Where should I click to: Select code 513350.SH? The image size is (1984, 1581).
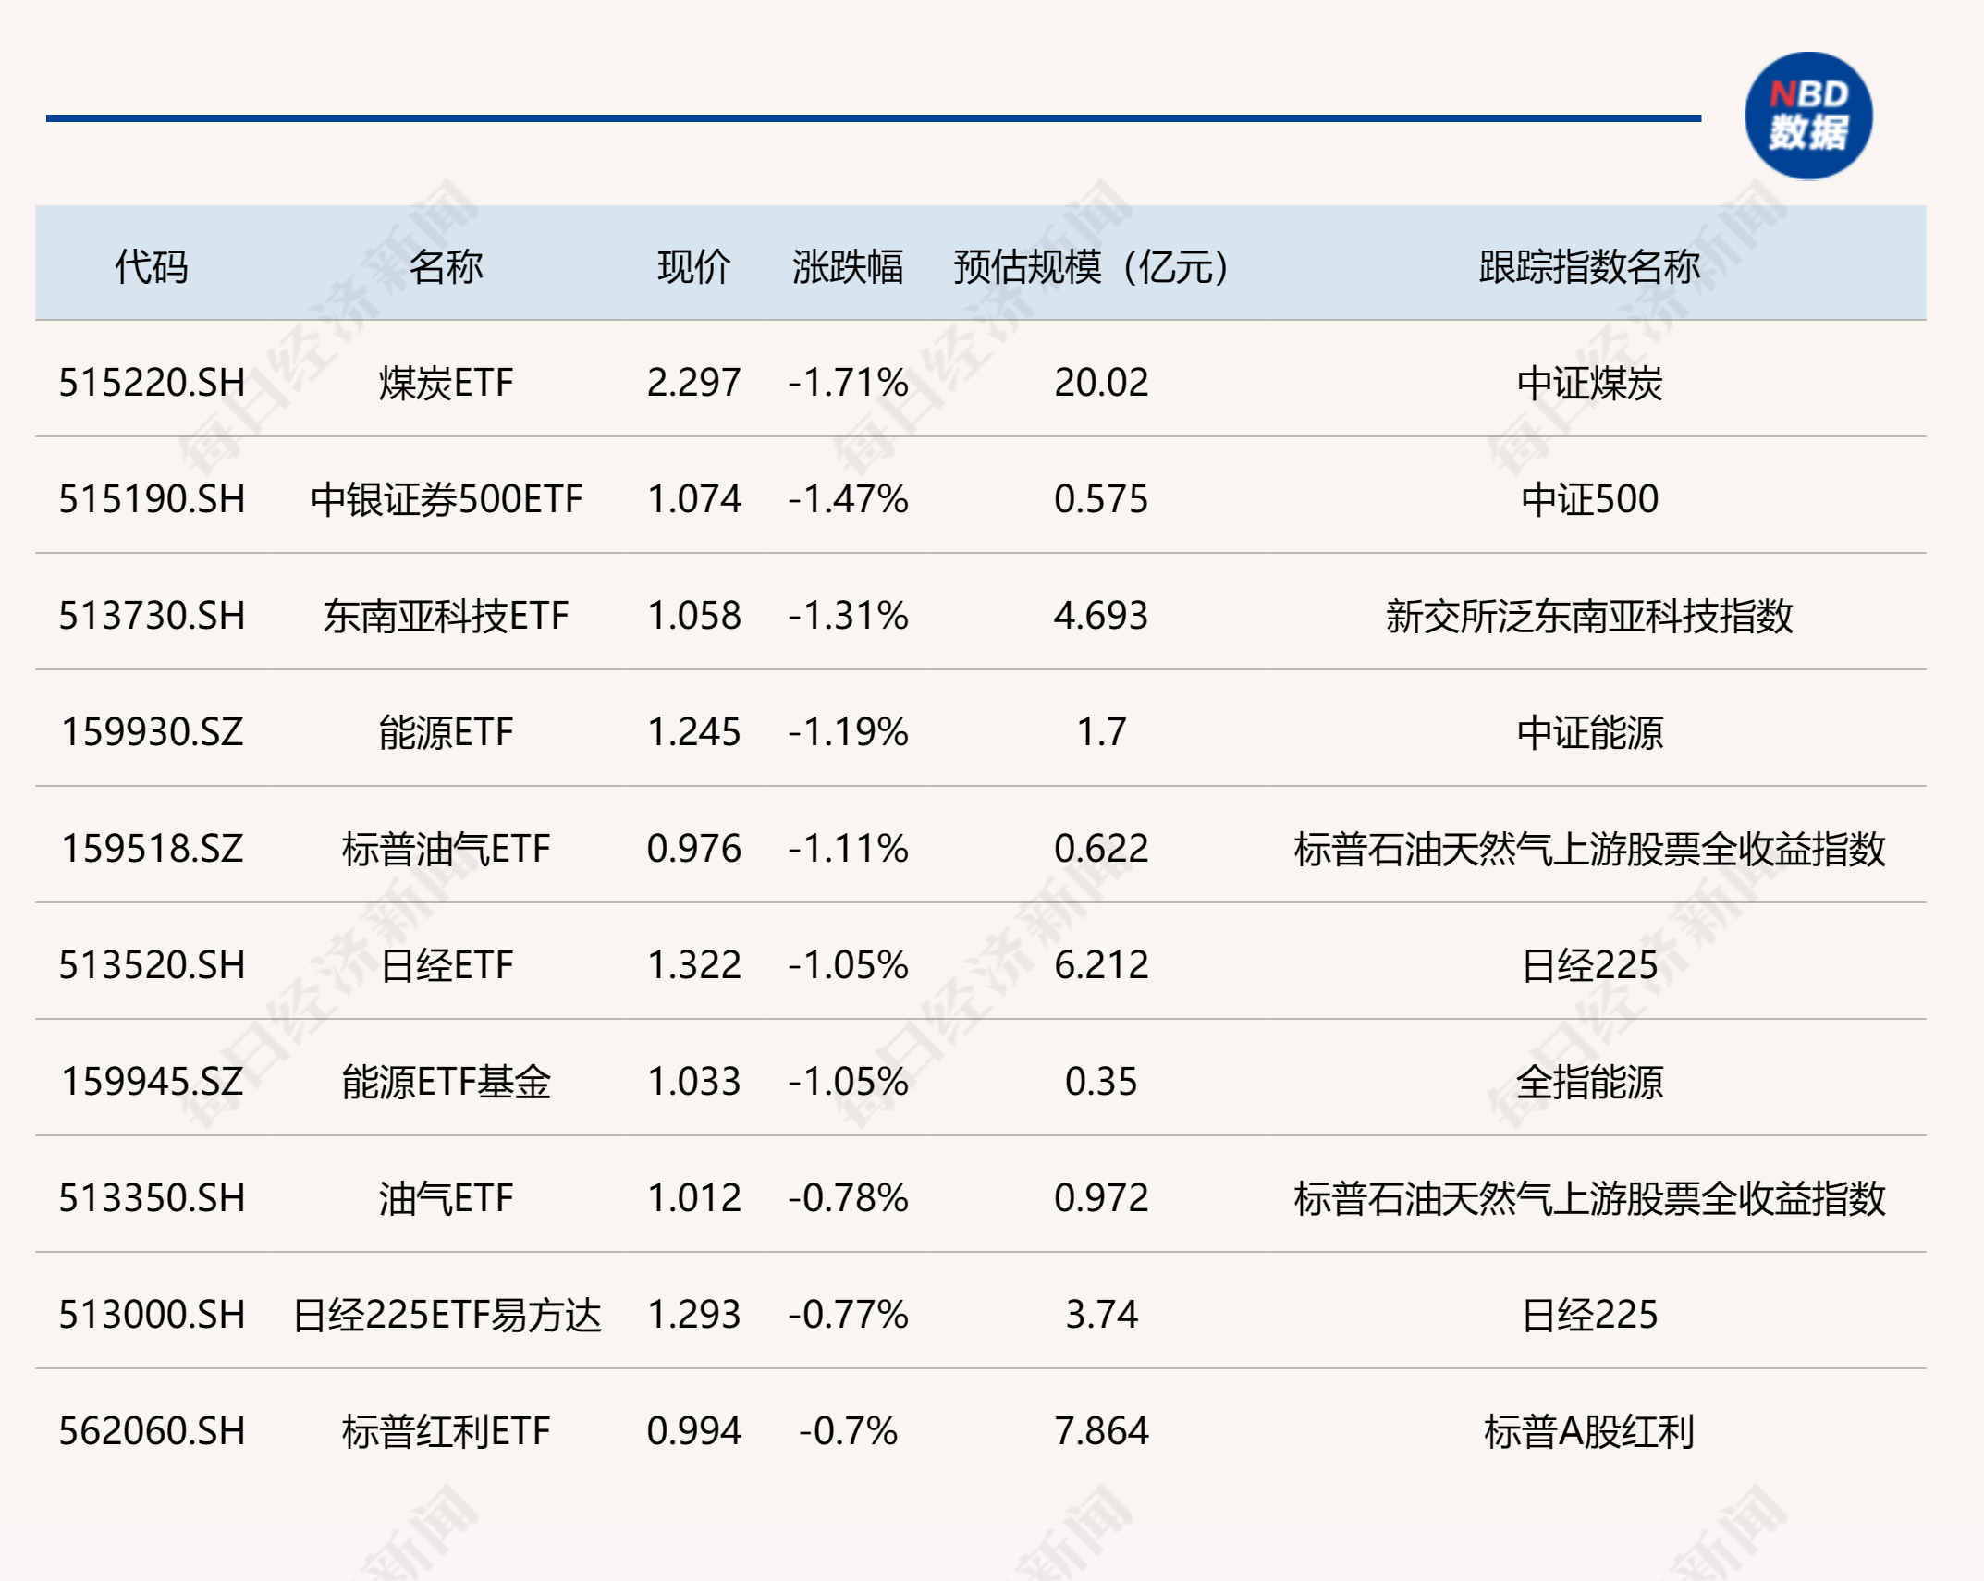pyautogui.click(x=152, y=1198)
